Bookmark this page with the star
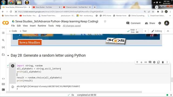Screen dimensions: 173x97 tap(153, 12)
